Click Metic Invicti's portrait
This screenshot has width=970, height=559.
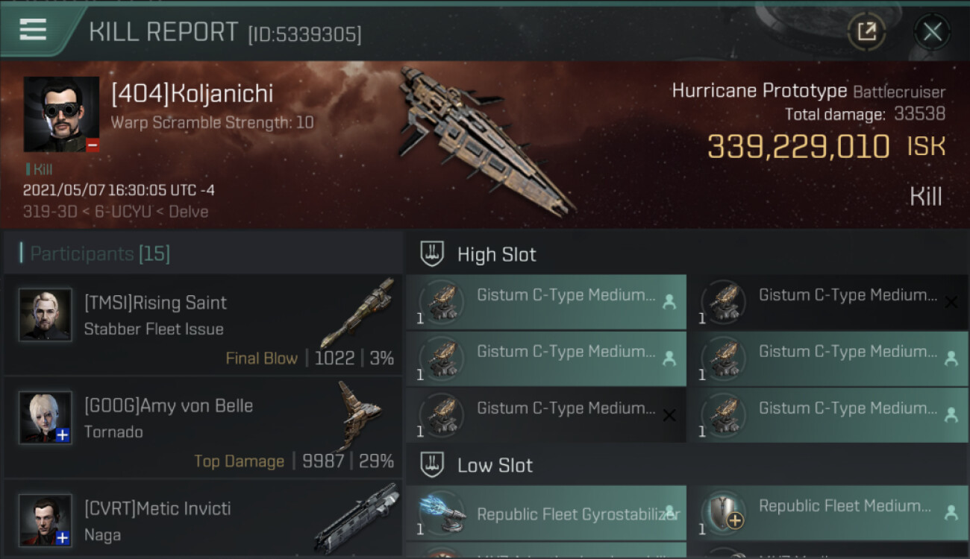tap(46, 519)
